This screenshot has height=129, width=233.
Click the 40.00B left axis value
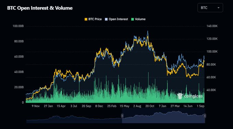click(19, 72)
